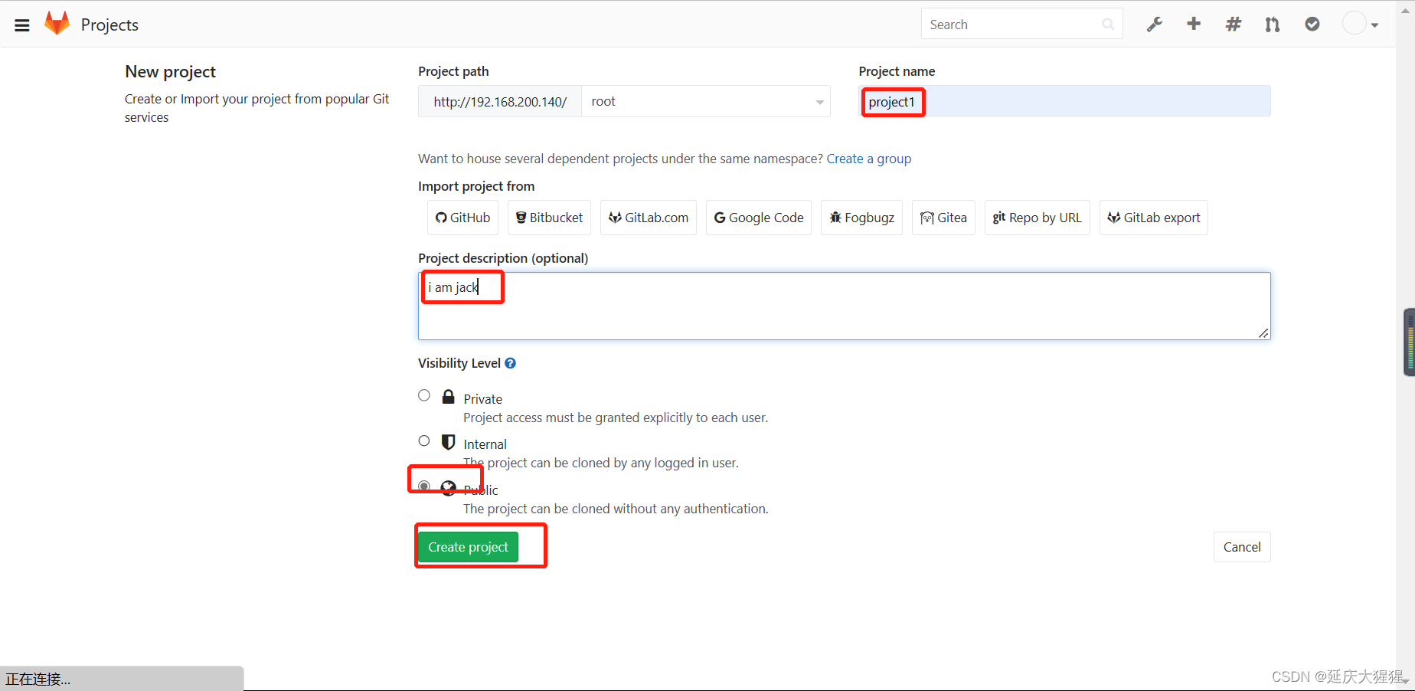Click the Cancel button
Screen dimensions: 1415x691
1242,547
